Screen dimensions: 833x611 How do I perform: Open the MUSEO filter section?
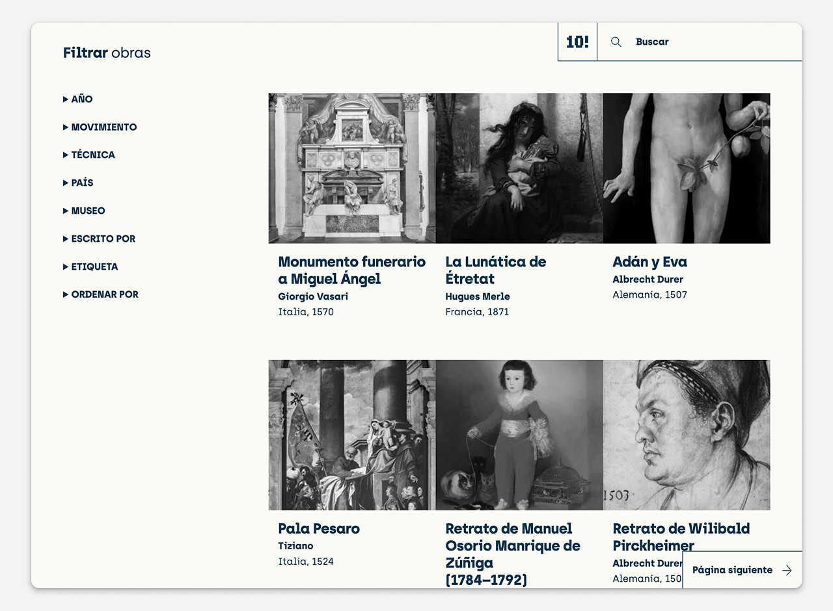[84, 211]
